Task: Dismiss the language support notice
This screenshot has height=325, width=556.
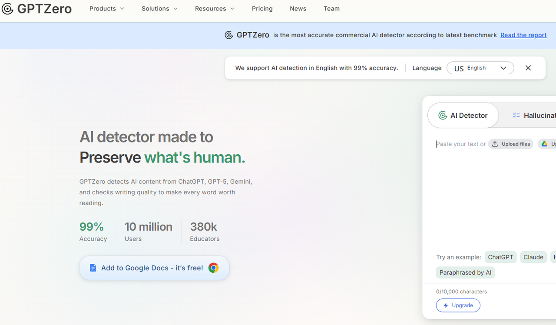Action: pyautogui.click(x=528, y=68)
